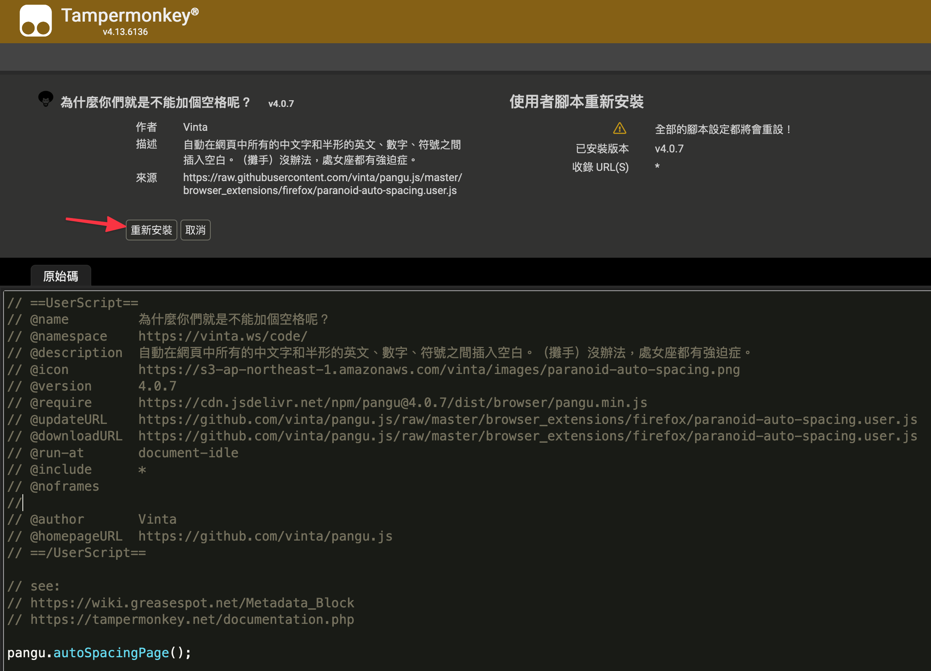Click the 重新安裝 reinstall button

click(151, 230)
